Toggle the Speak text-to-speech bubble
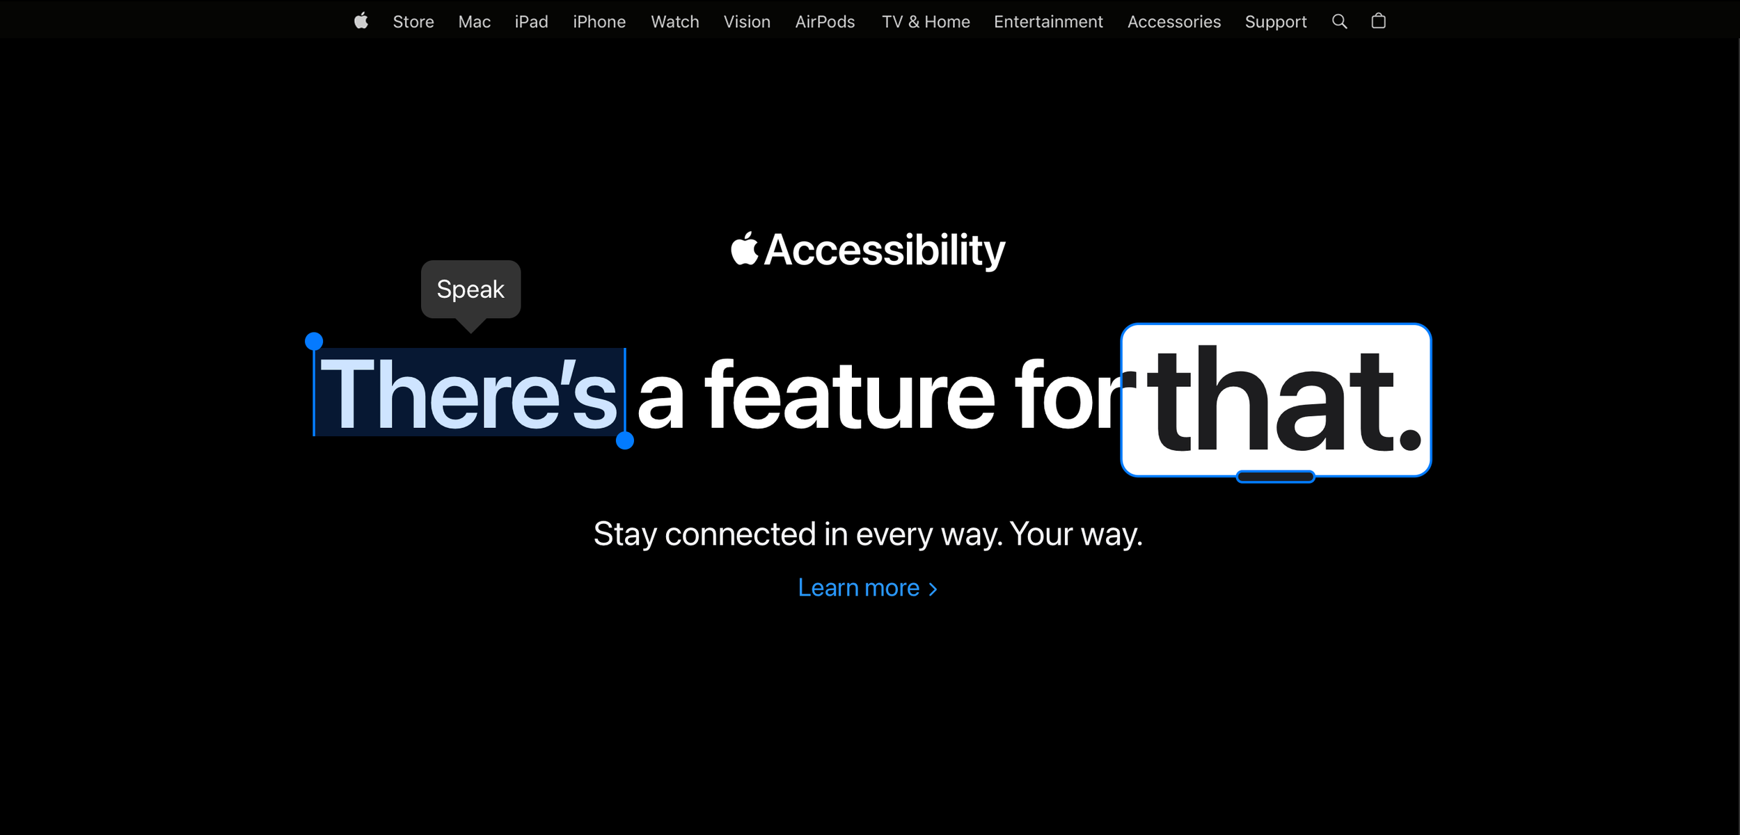The image size is (1740, 835). (x=470, y=289)
